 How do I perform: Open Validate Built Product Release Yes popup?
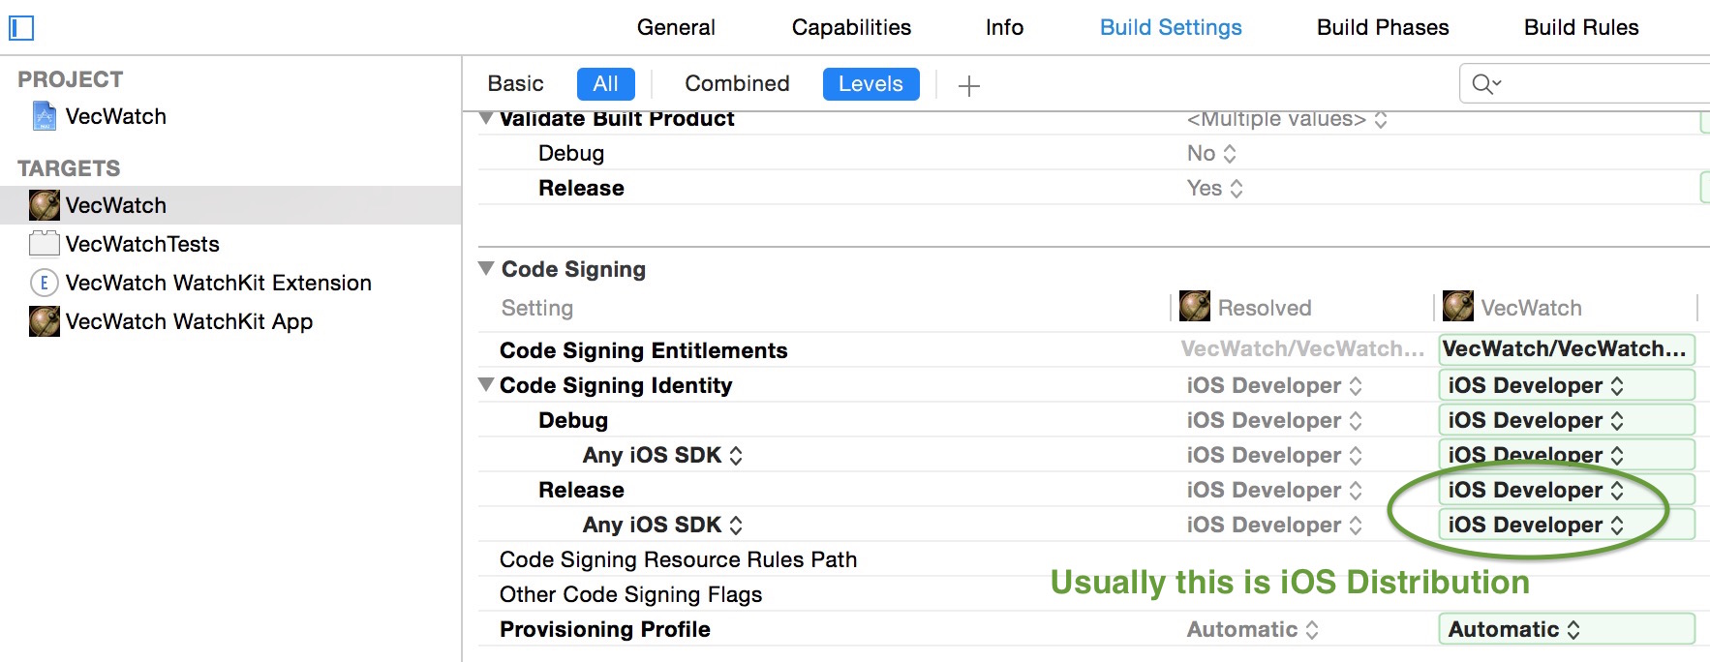(1215, 188)
